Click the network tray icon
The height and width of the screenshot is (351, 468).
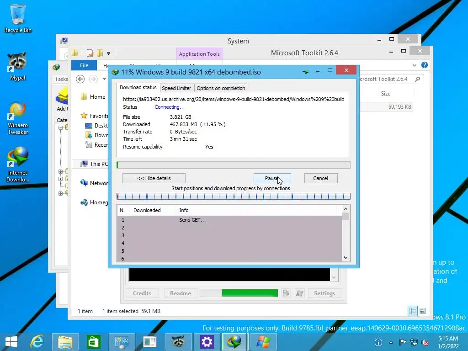[414, 342]
